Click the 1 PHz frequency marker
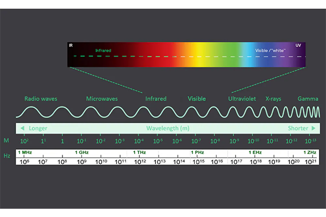The width and height of the screenshot is (326, 217). (x=197, y=153)
